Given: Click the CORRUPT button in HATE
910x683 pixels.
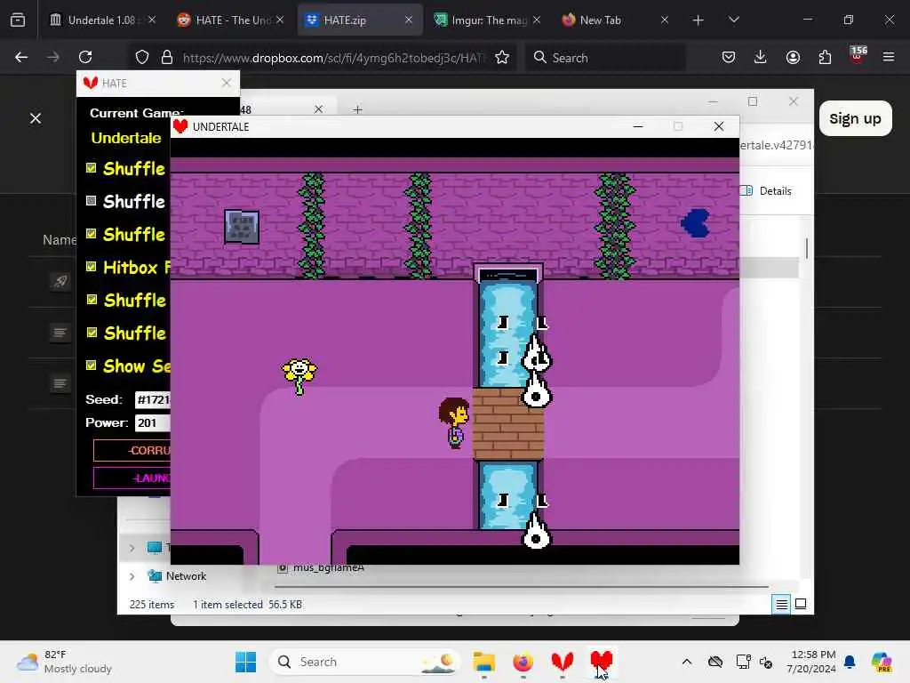Looking at the screenshot, I should pos(132,451).
